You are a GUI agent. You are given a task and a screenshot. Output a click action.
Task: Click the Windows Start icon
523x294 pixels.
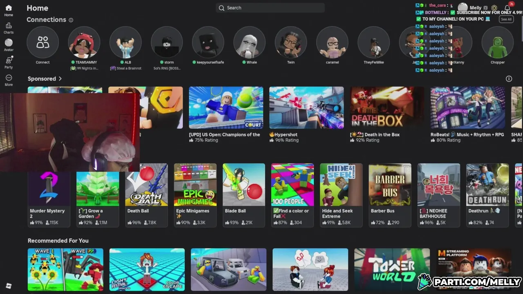pos(9,286)
